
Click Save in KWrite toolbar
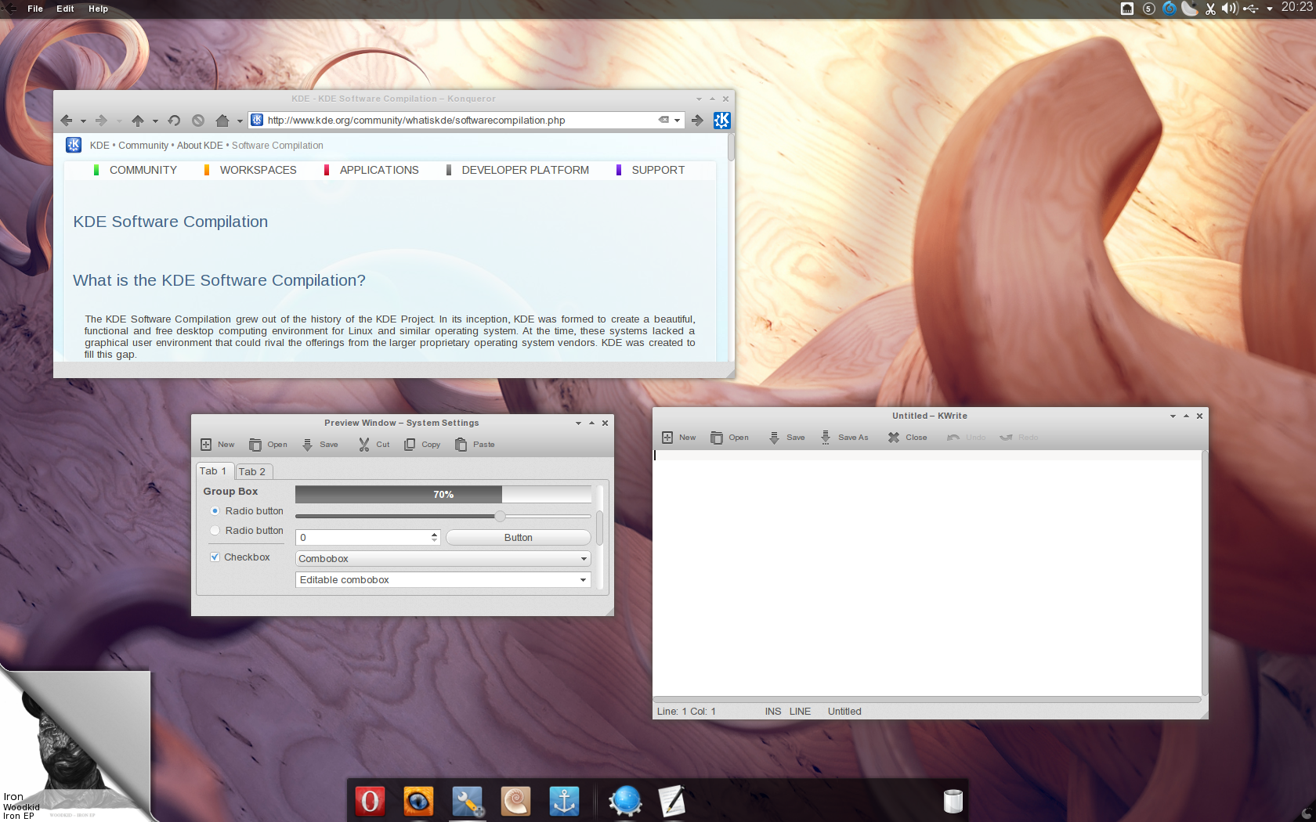(786, 438)
